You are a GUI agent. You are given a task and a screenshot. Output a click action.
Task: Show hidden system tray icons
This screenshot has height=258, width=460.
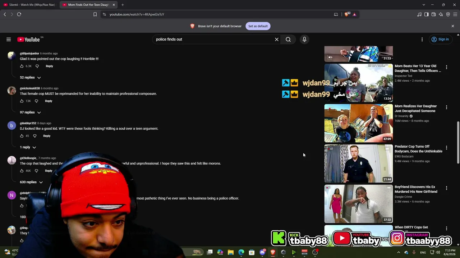point(398,252)
